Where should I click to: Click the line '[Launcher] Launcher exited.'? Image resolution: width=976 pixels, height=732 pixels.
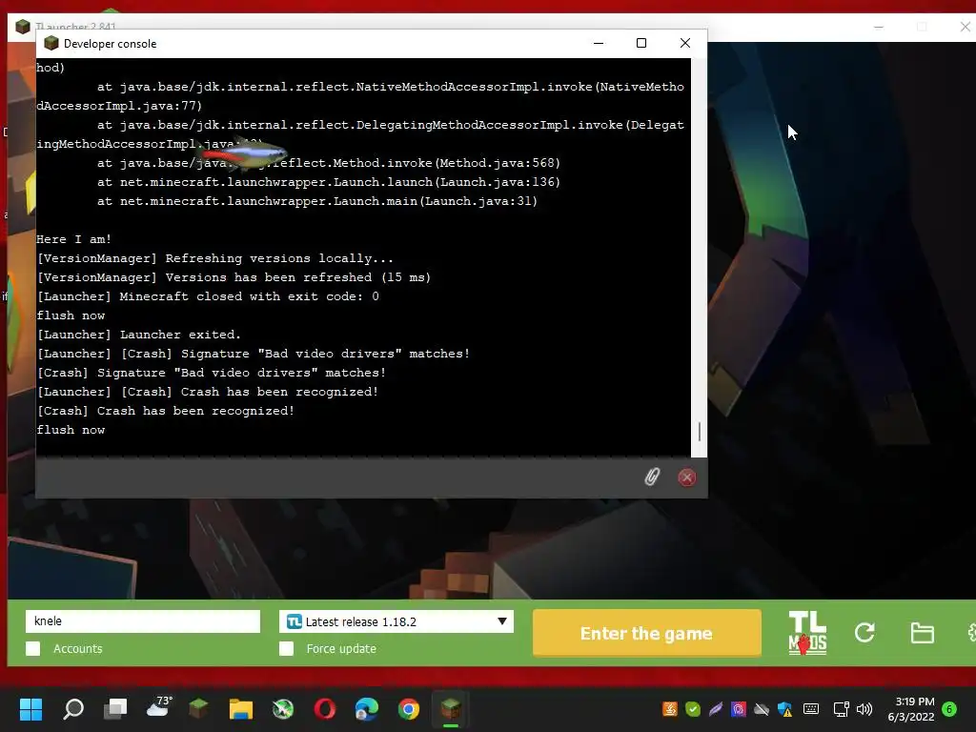click(139, 335)
